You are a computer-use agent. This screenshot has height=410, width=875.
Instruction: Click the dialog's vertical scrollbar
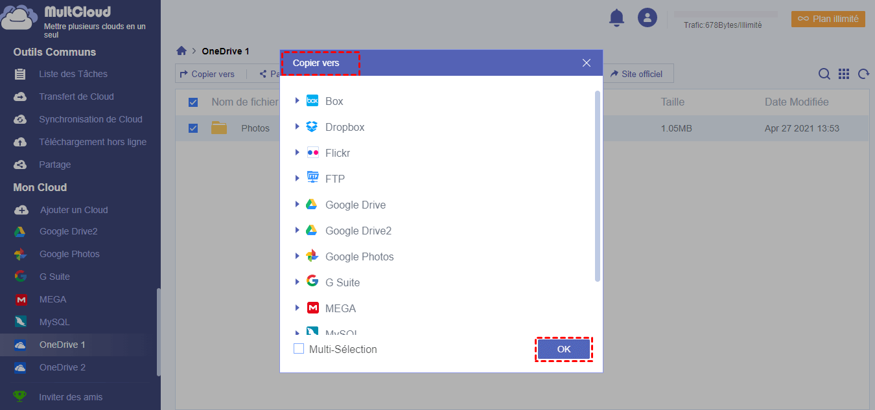[x=598, y=187]
